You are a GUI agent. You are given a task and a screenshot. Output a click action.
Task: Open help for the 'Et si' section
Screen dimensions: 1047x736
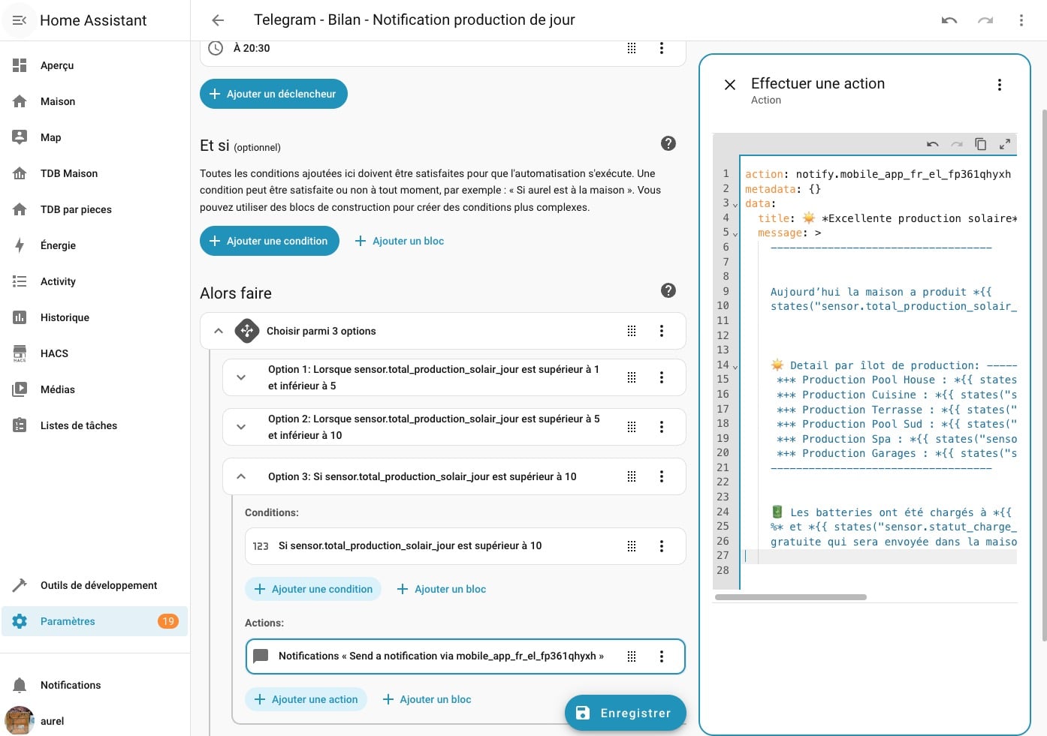click(x=668, y=143)
